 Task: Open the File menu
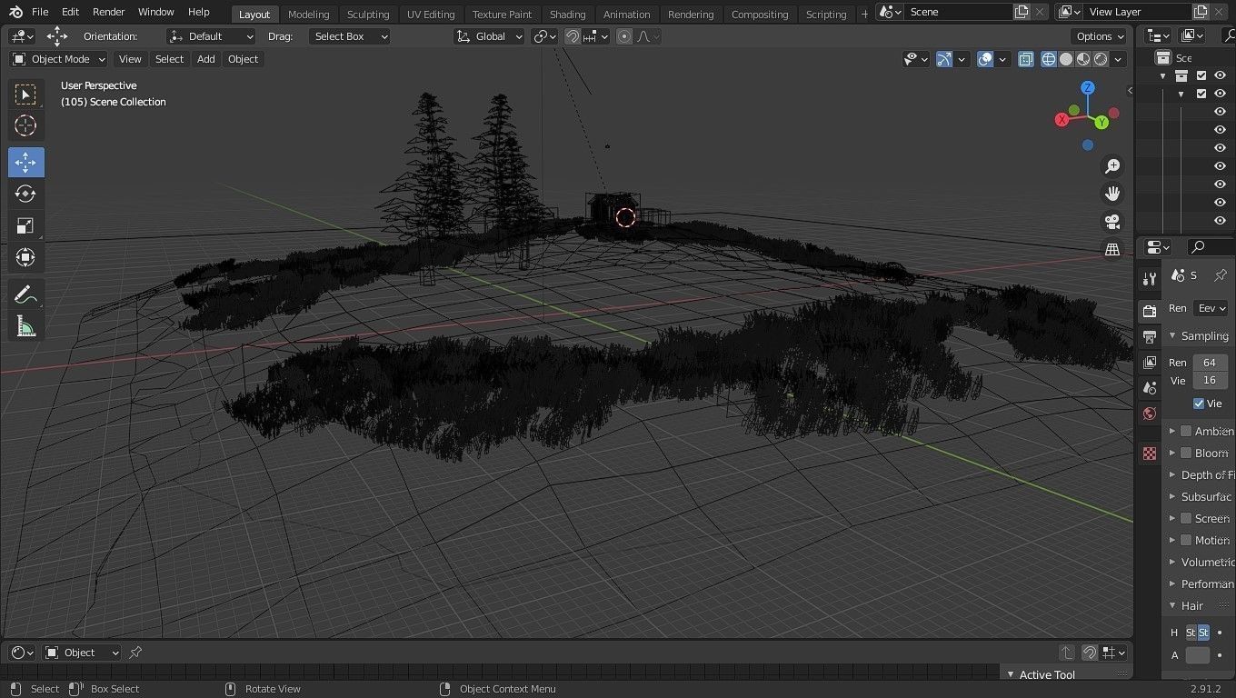click(x=40, y=12)
